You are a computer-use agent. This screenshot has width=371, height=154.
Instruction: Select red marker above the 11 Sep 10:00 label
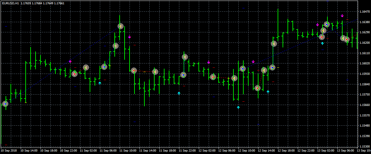click(x=134, y=71)
